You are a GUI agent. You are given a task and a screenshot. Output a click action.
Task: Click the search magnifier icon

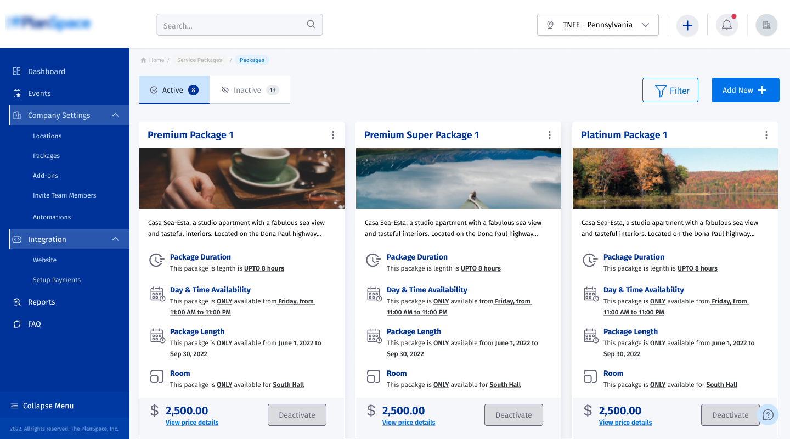[x=311, y=24]
